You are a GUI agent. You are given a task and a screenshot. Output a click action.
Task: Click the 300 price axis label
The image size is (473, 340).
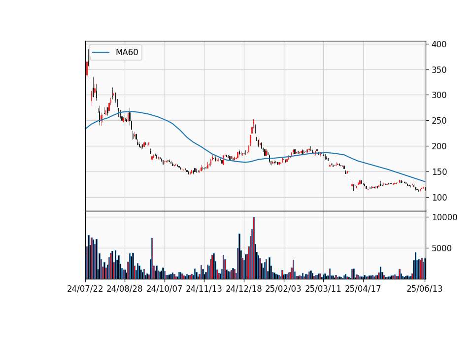(x=439, y=95)
